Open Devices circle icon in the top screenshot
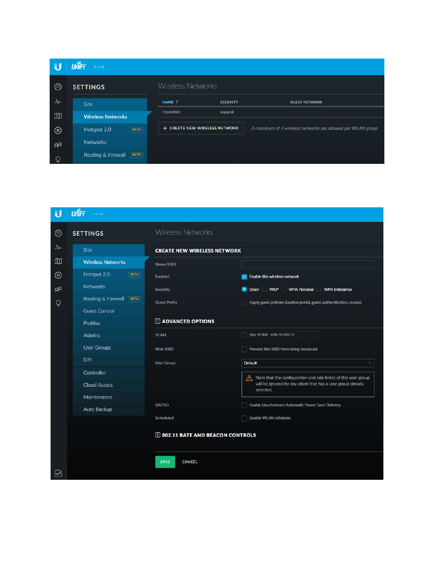 pyautogui.click(x=58, y=131)
